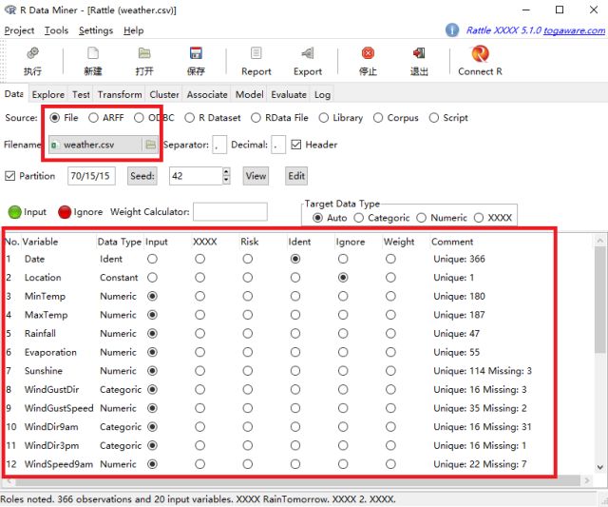Switch to the Model tab

pos(249,95)
